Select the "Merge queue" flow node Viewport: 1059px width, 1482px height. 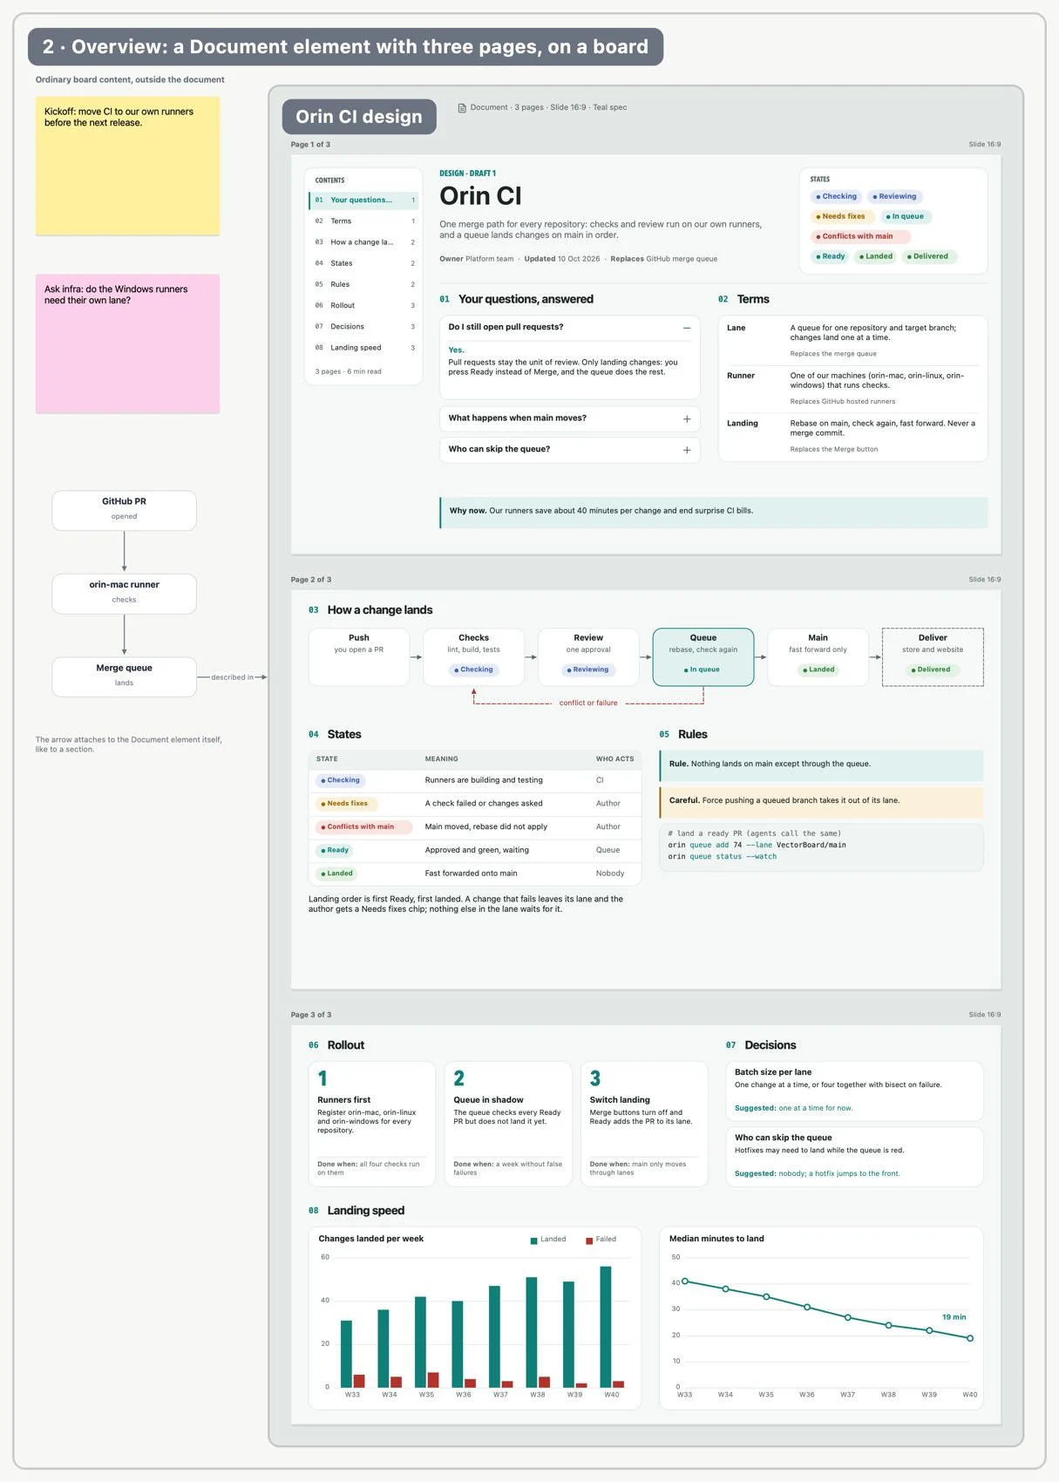(x=124, y=676)
